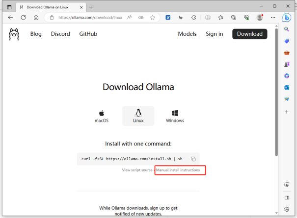
Task: View site information lock icon
Action: [52, 18]
